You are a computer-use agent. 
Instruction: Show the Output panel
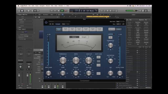pyautogui.click(x=118, y=29)
